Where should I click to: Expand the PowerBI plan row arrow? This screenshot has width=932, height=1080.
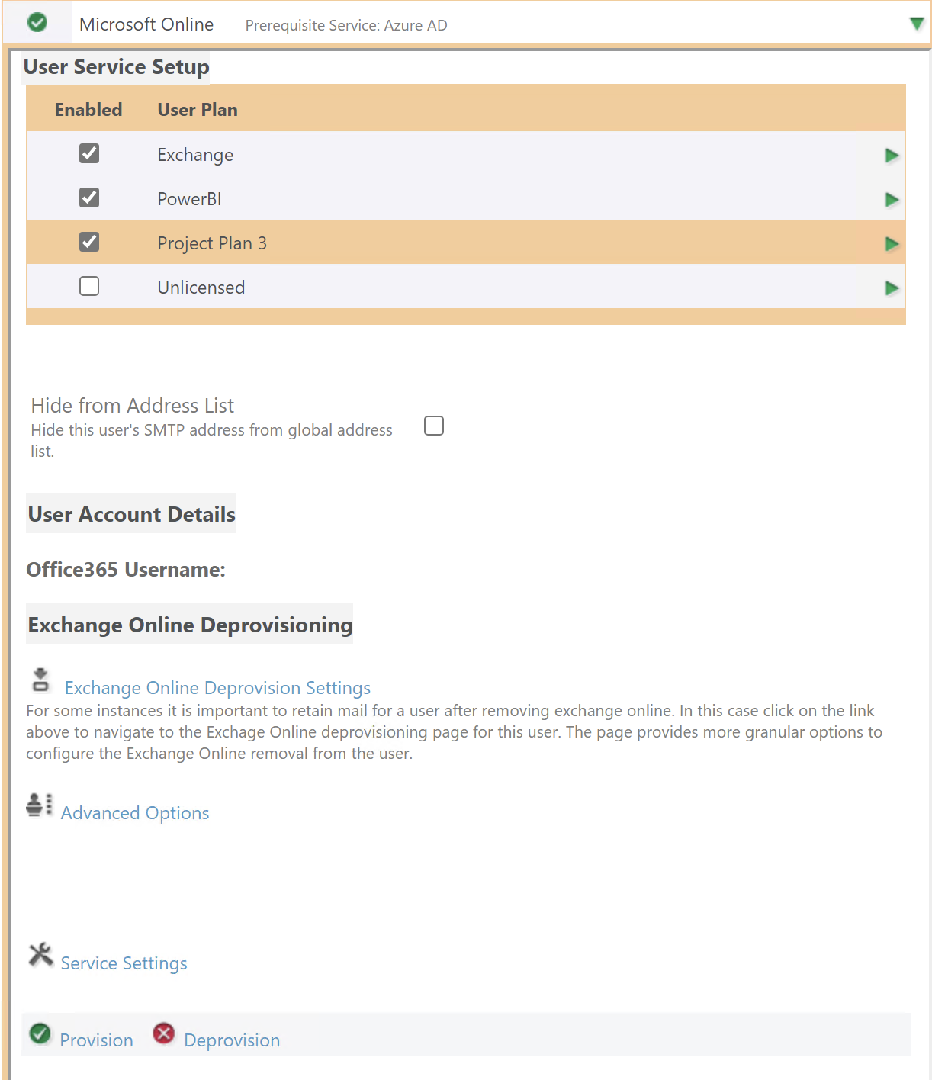click(x=891, y=200)
